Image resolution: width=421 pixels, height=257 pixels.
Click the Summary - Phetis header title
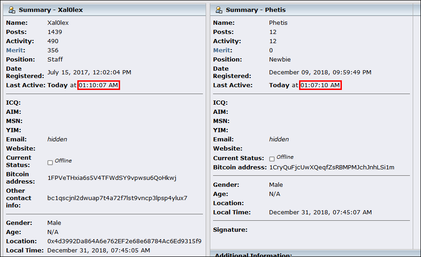pos(256,10)
